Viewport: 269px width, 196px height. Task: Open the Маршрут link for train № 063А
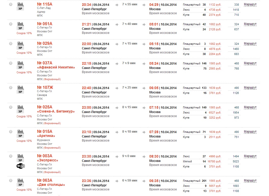click(x=250, y=181)
